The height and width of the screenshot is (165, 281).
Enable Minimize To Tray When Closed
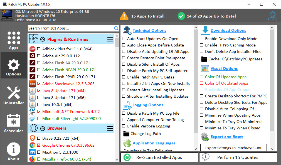tap(202, 128)
